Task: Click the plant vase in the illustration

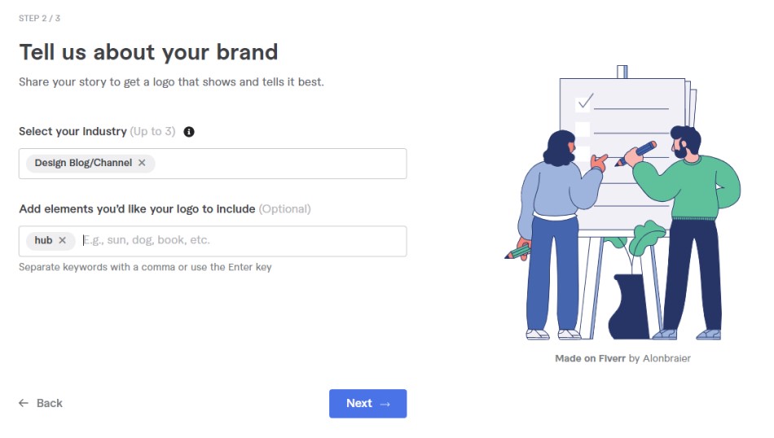Action: (x=628, y=307)
